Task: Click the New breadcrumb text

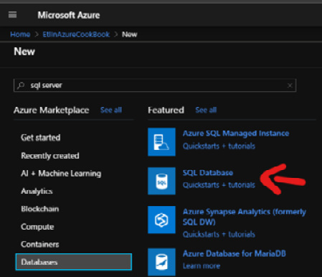Action: click(x=130, y=34)
